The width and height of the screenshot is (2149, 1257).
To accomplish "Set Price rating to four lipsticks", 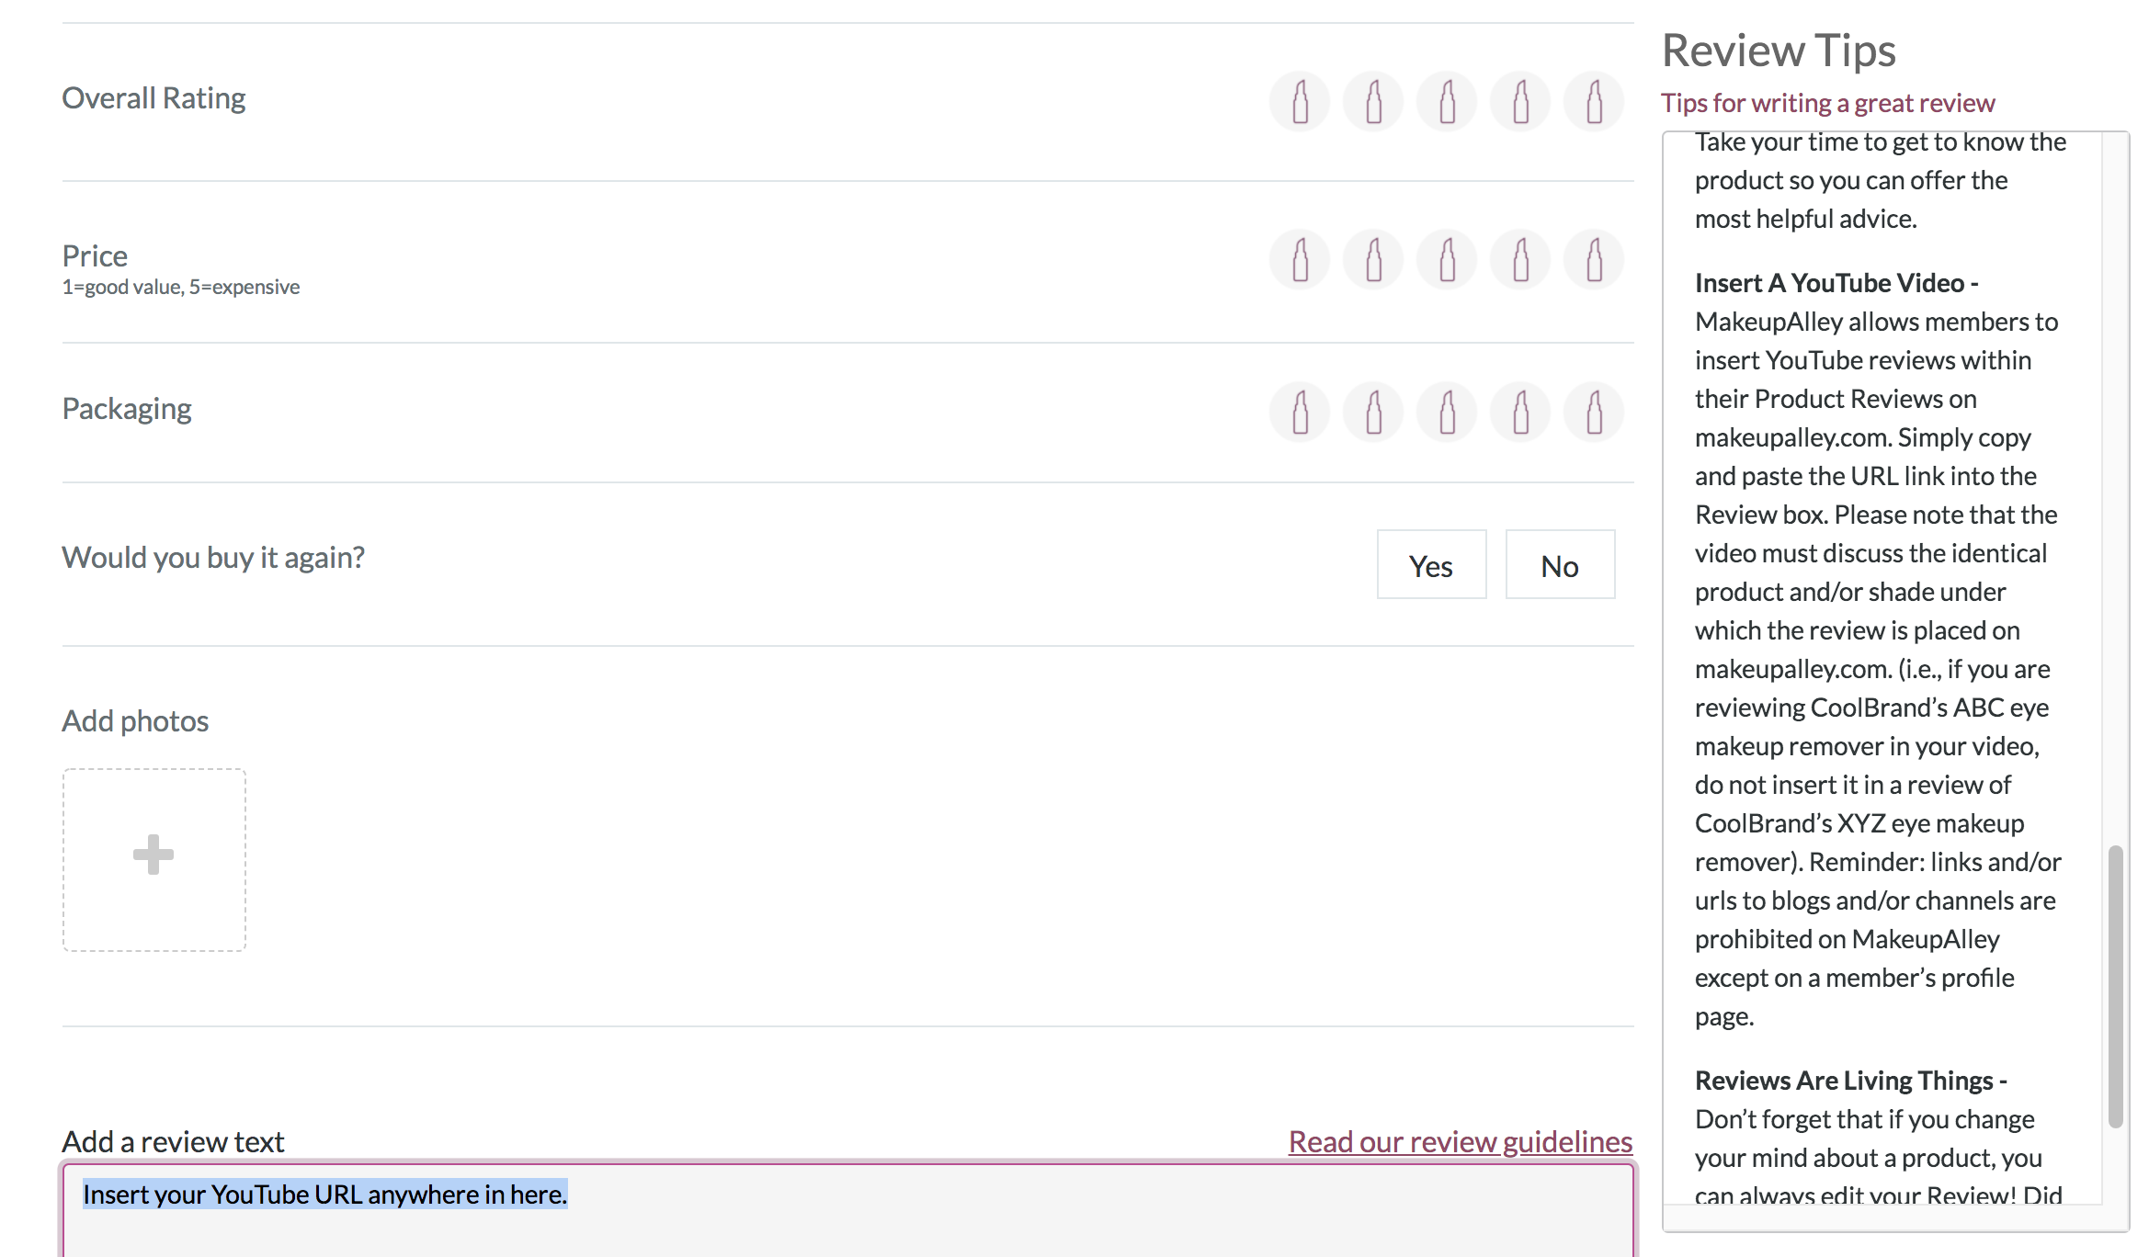I will point(1520,259).
